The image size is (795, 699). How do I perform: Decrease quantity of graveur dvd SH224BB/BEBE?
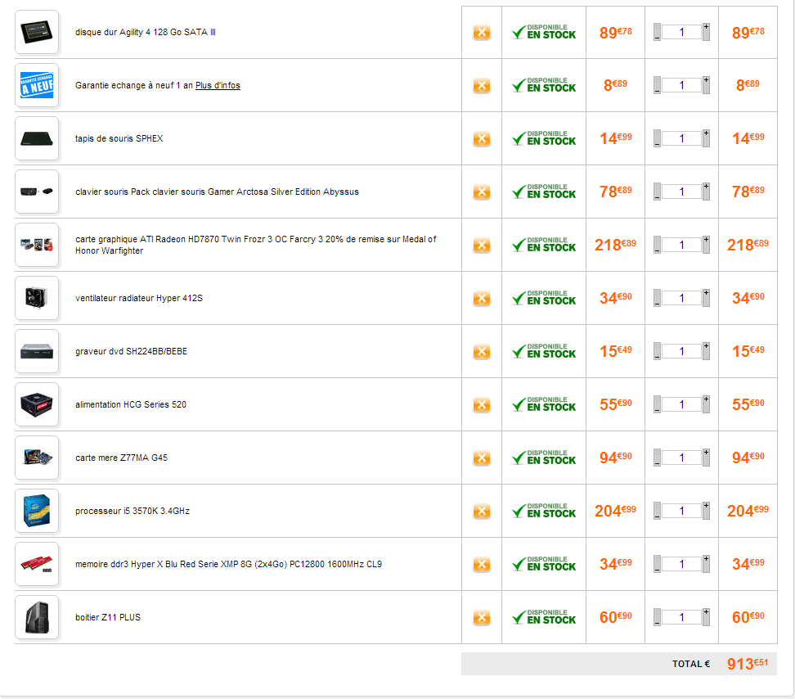click(x=657, y=352)
